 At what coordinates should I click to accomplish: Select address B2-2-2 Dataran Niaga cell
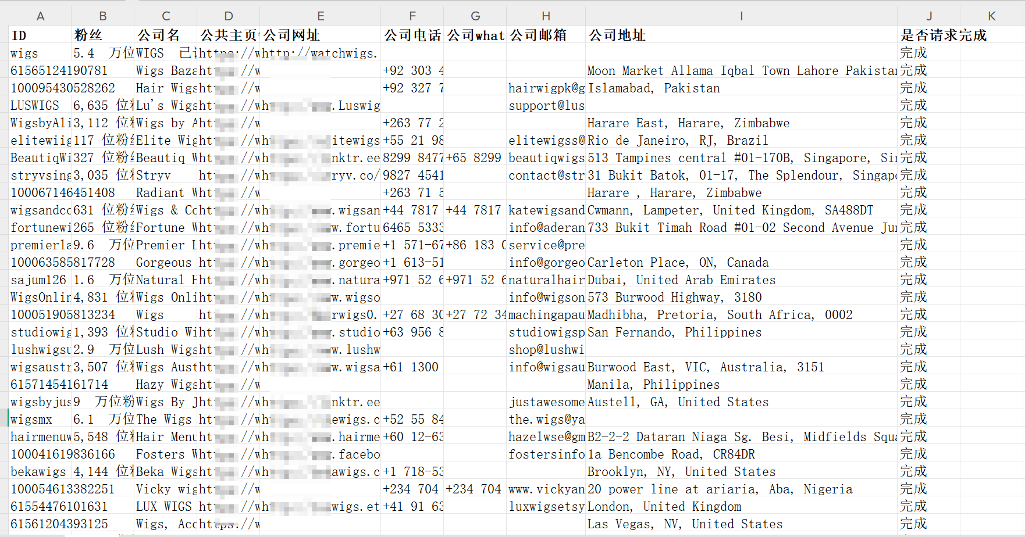tap(741, 437)
